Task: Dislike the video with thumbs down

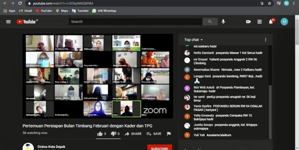Action: (115, 134)
